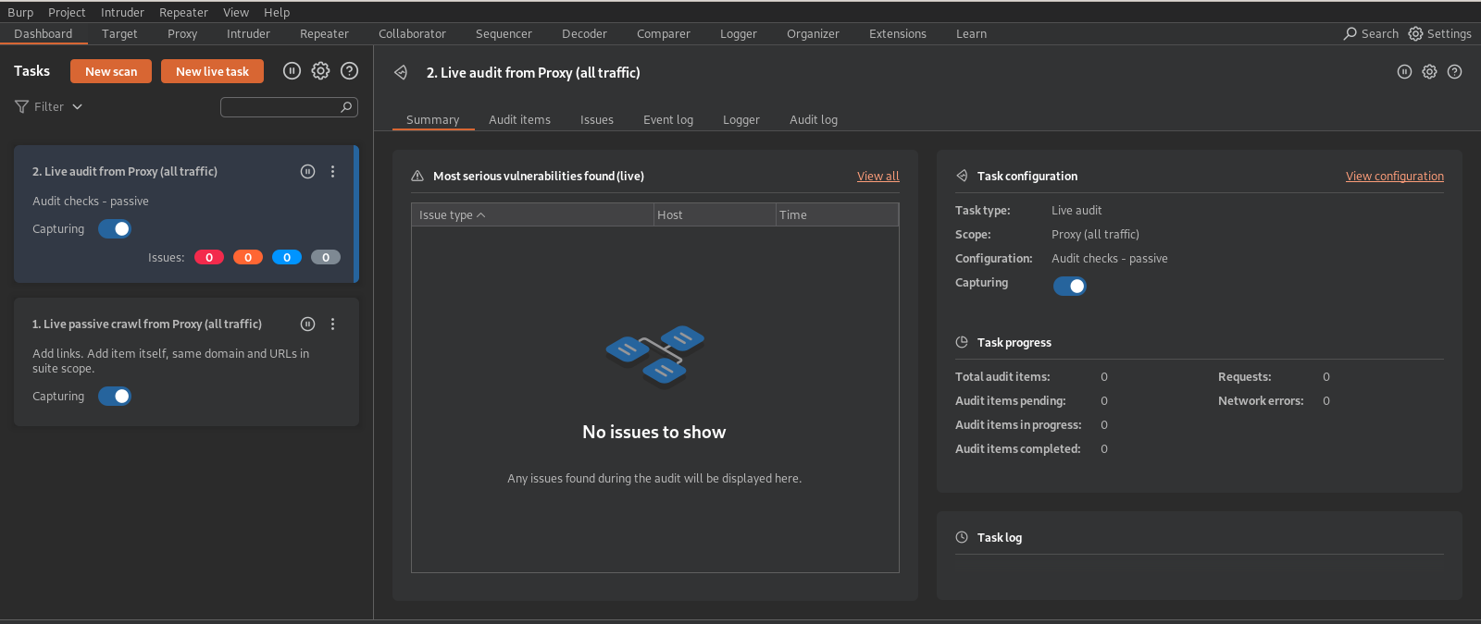The height and width of the screenshot is (624, 1481).
Task: Click the Task progress heading icon
Action: point(962,342)
